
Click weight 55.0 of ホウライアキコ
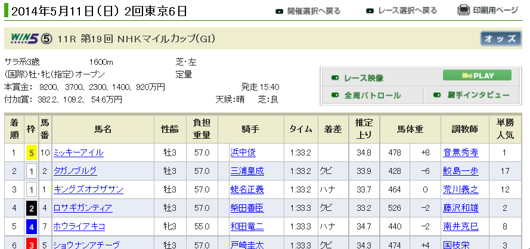(202, 226)
